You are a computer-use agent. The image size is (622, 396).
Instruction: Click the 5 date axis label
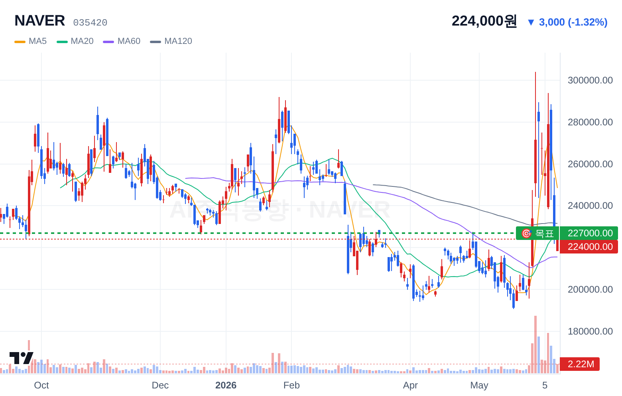tap(545, 385)
